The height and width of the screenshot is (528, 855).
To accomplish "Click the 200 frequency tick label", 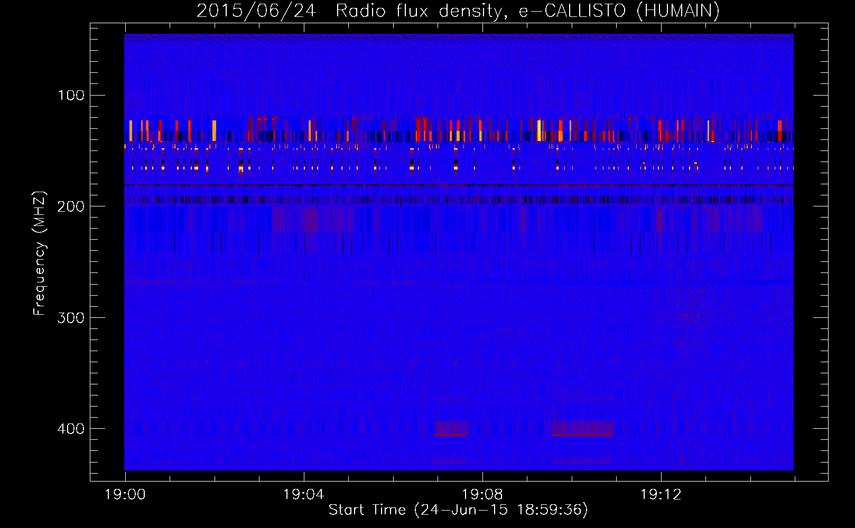I will (71, 206).
